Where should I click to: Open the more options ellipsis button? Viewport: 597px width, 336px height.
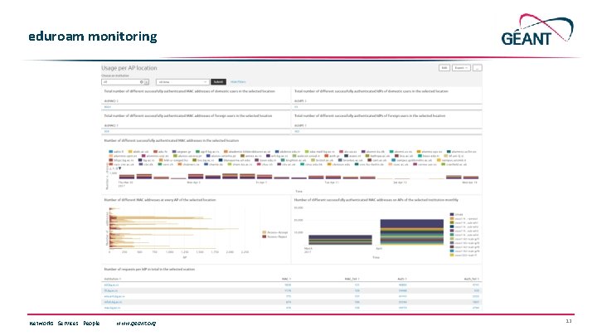(x=477, y=68)
